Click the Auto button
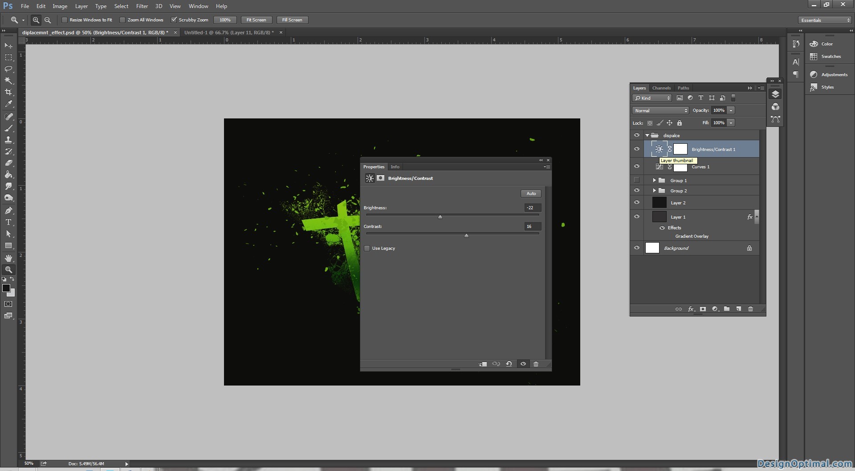 click(531, 194)
